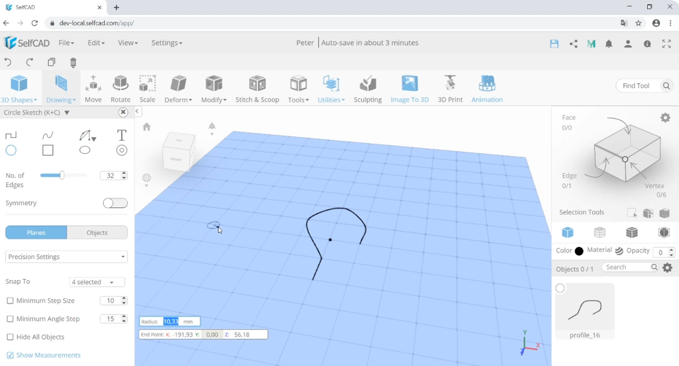Open the View menu
The width and height of the screenshot is (679, 366).
[x=128, y=43]
